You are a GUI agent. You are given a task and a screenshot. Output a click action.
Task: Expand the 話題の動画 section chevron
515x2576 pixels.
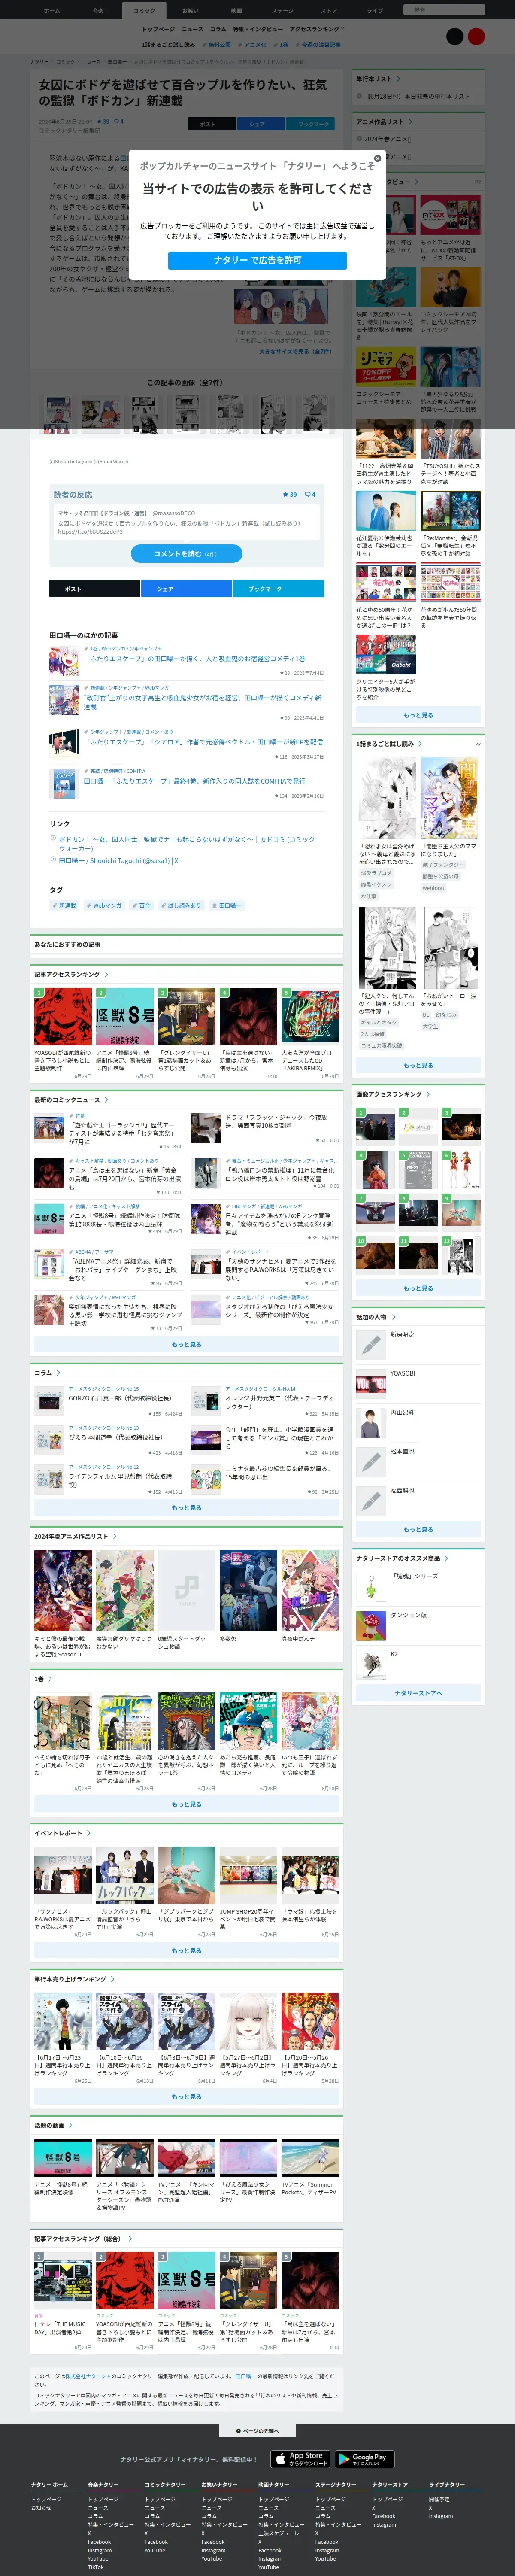tap(71, 2125)
